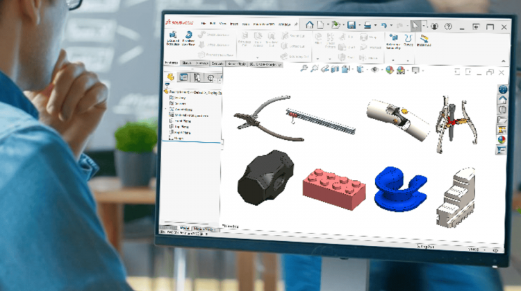Select the Swept Boss/Base tool
This screenshot has width=521, height=291.
tap(214, 35)
